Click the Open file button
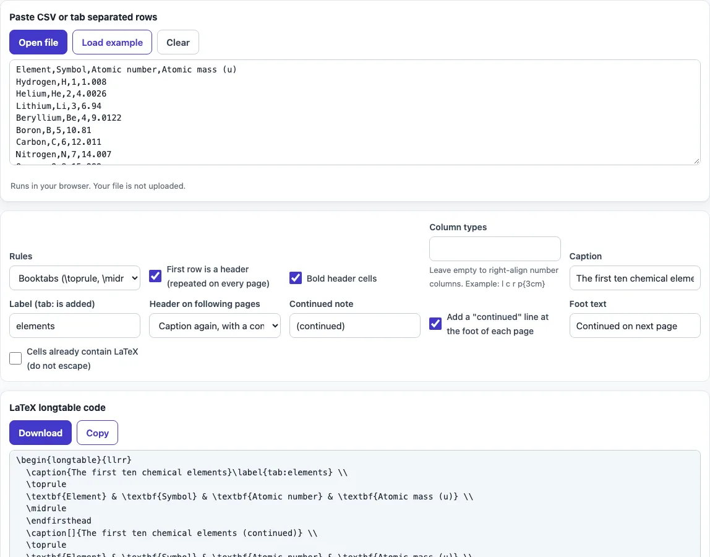Image resolution: width=710 pixels, height=557 pixels. 38,42
